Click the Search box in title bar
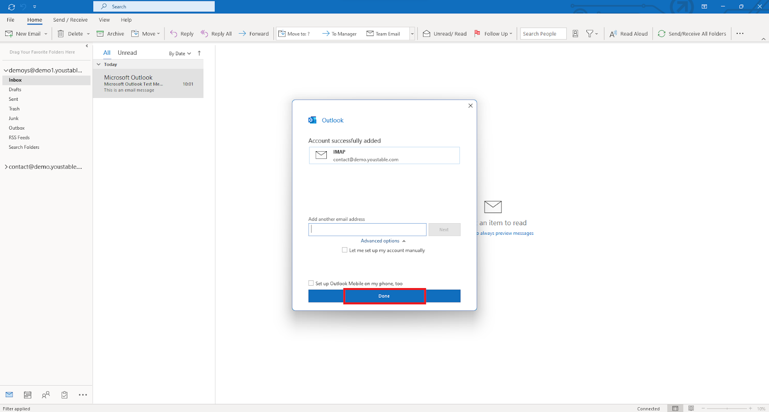The height and width of the screenshot is (412, 769). point(154,6)
